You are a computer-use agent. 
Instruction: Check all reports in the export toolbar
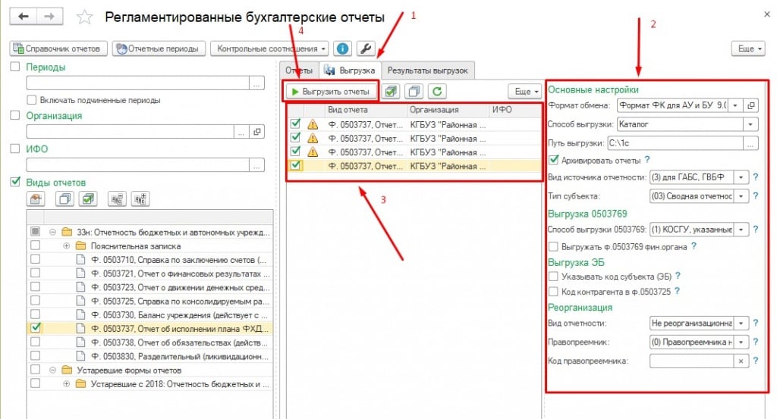[391, 91]
